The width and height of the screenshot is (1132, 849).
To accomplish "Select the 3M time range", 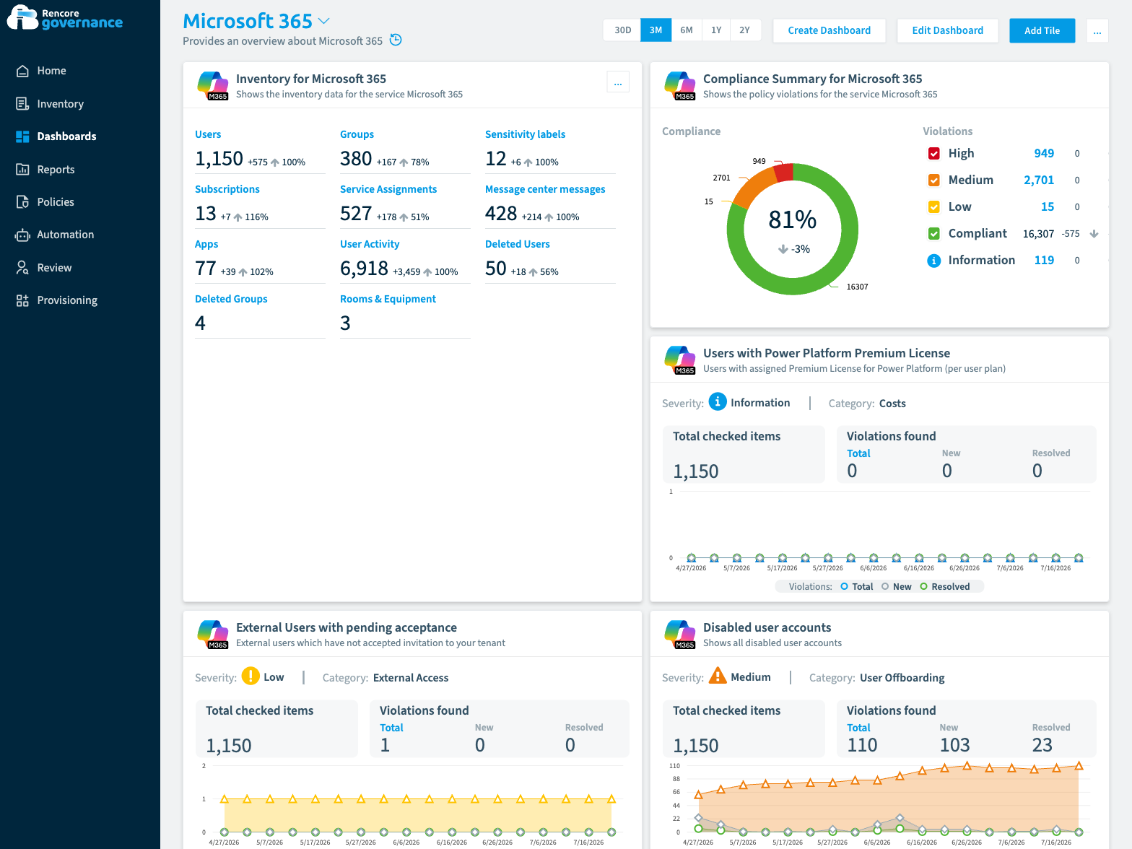I will (x=656, y=30).
